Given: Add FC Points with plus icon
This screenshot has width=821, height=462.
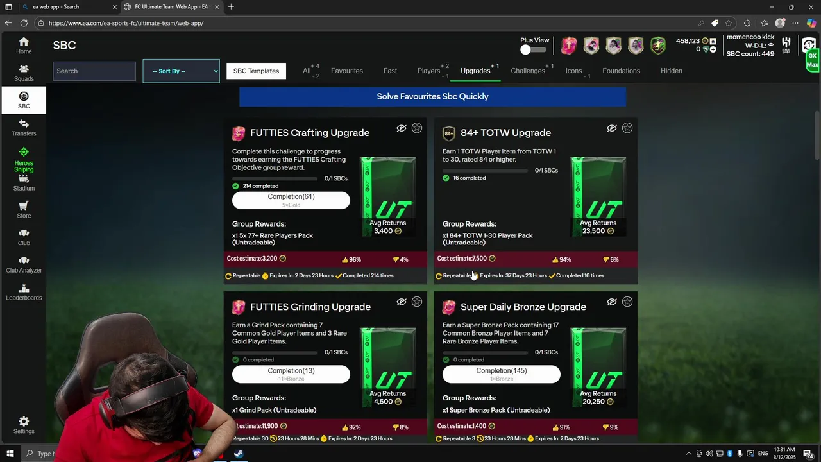Looking at the screenshot, I should 713,49.
